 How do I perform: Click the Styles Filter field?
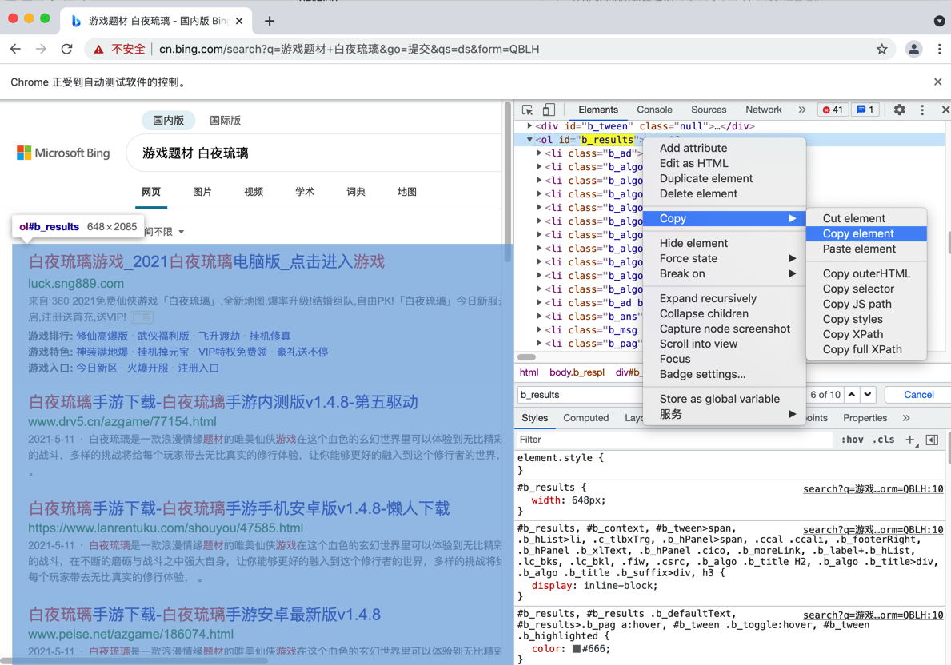click(x=675, y=440)
